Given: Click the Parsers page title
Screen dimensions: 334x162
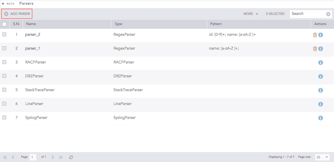Looking at the screenshot, I should click(x=26, y=3).
